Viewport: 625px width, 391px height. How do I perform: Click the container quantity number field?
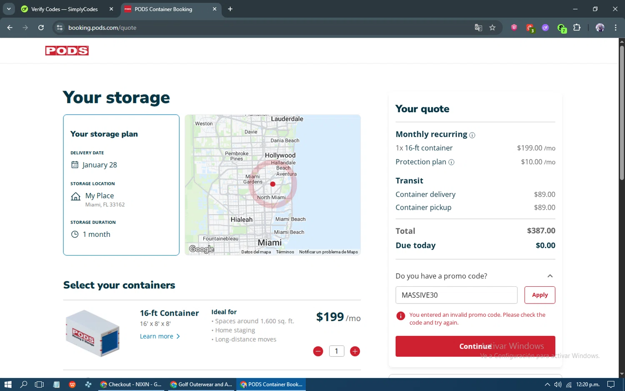pos(336,351)
